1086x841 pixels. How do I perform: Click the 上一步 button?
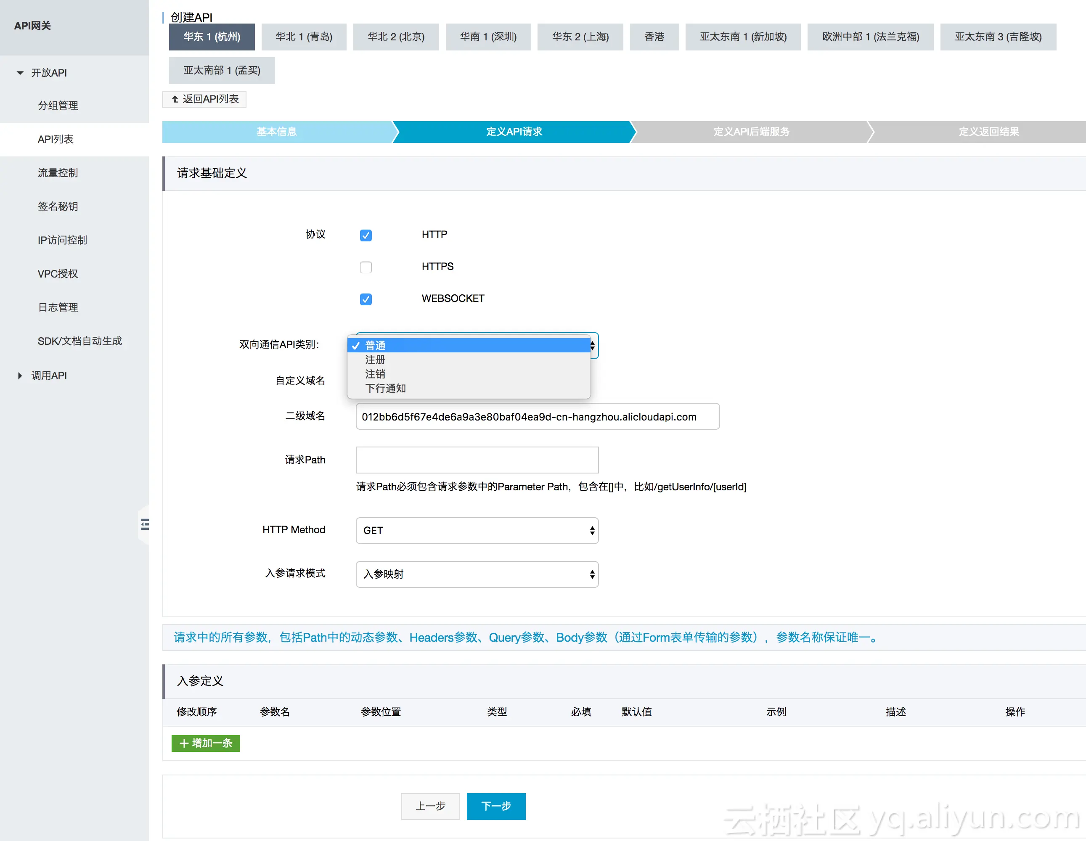[x=431, y=806]
